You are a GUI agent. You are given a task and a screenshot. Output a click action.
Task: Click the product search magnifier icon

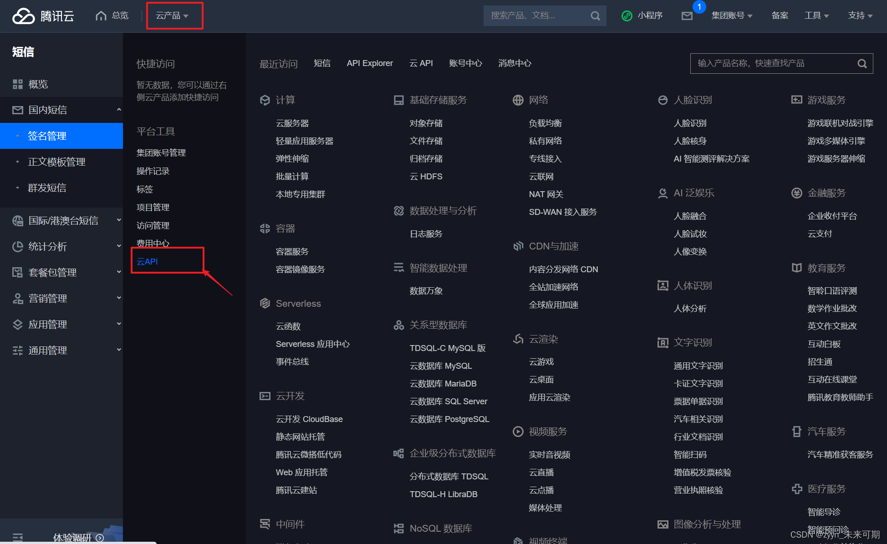coord(862,64)
